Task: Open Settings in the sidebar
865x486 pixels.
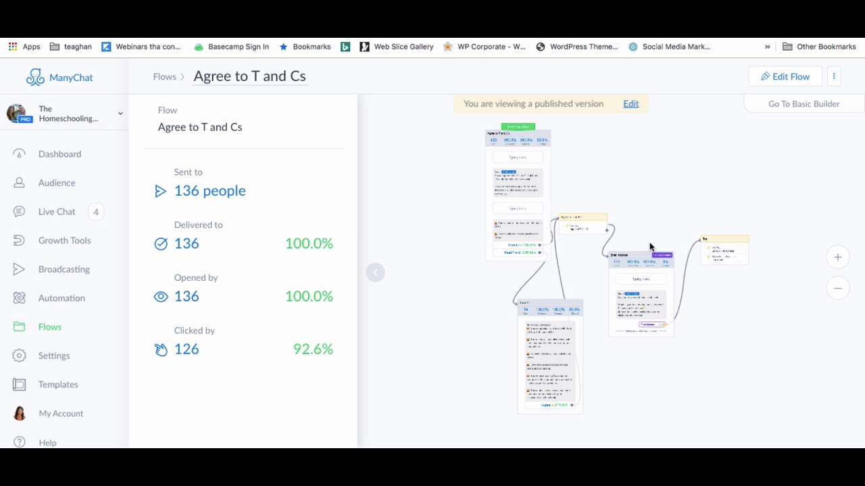Action: coord(54,356)
